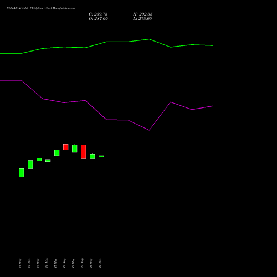Select the thin green candlestick for 22 May
This screenshot has height=277, width=277.
(x=101, y=156)
